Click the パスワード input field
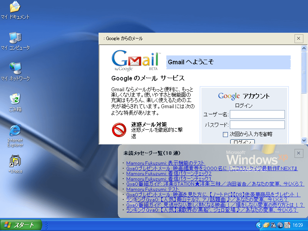 (257, 125)
